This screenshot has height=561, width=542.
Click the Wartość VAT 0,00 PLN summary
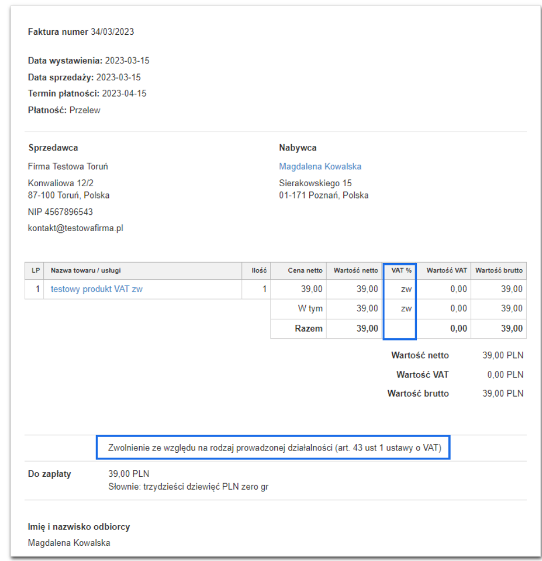point(505,375)
